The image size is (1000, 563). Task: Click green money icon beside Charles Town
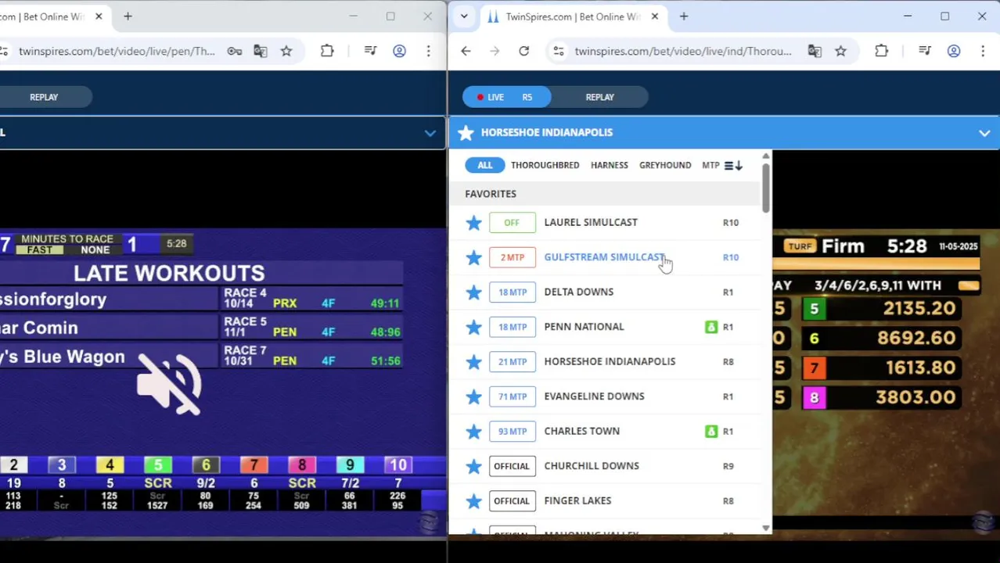click(x=711, y=431)
